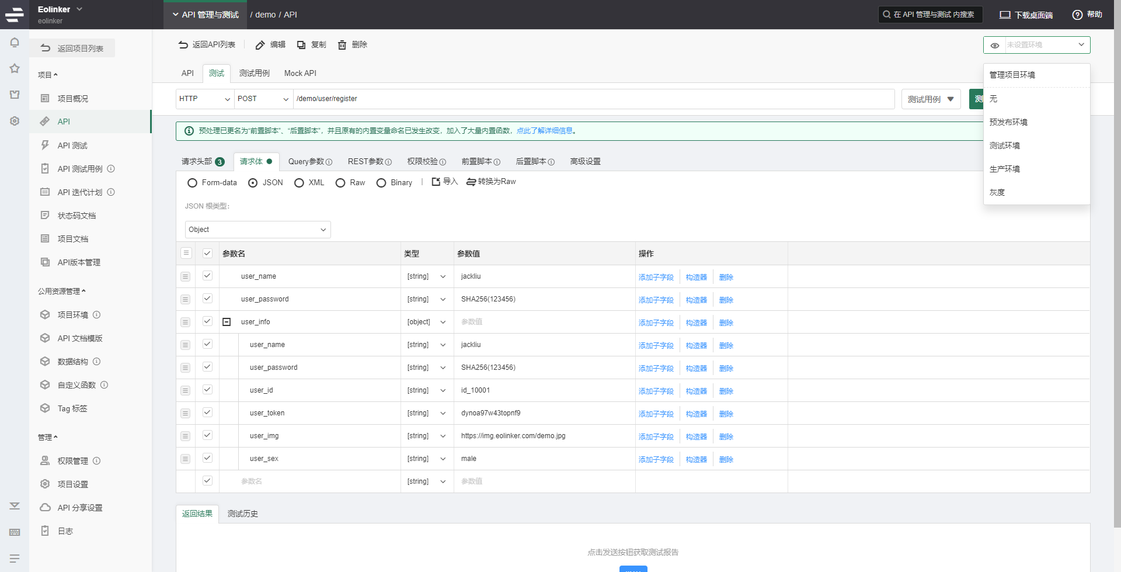
Task: Open favorites via the star icon
Action: [x=15, y=68]
